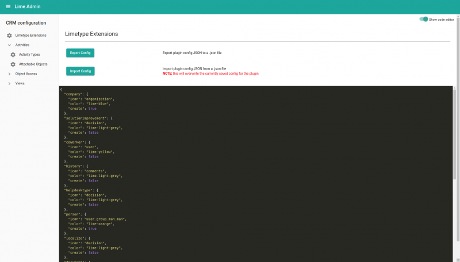Click the gear icon beside Limetype Extensions
This screenshot has height=262, width=460.
tap(9, 36)
